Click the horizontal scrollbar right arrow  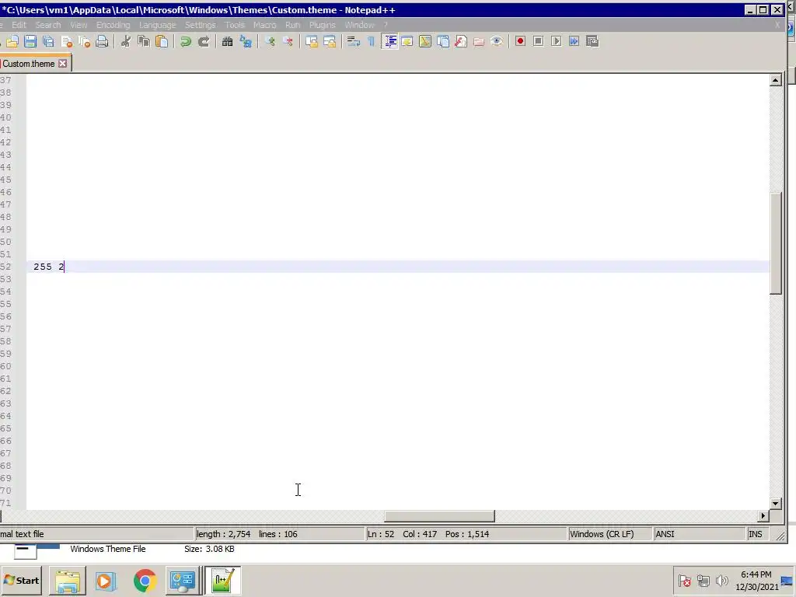pos(763,516)
